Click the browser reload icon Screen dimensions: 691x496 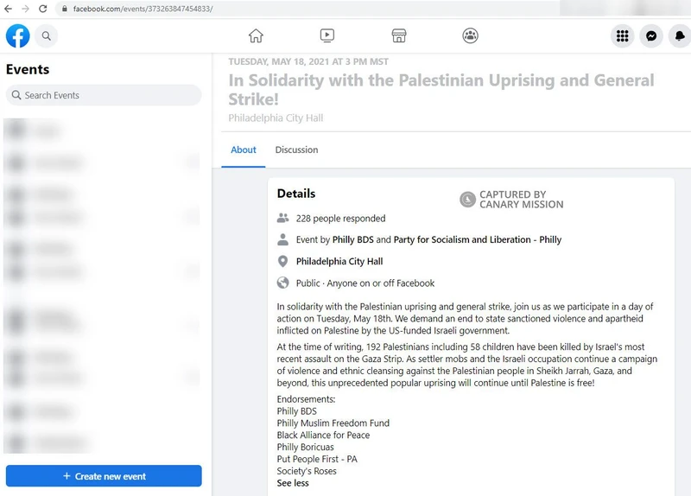[x=42, y=9]
